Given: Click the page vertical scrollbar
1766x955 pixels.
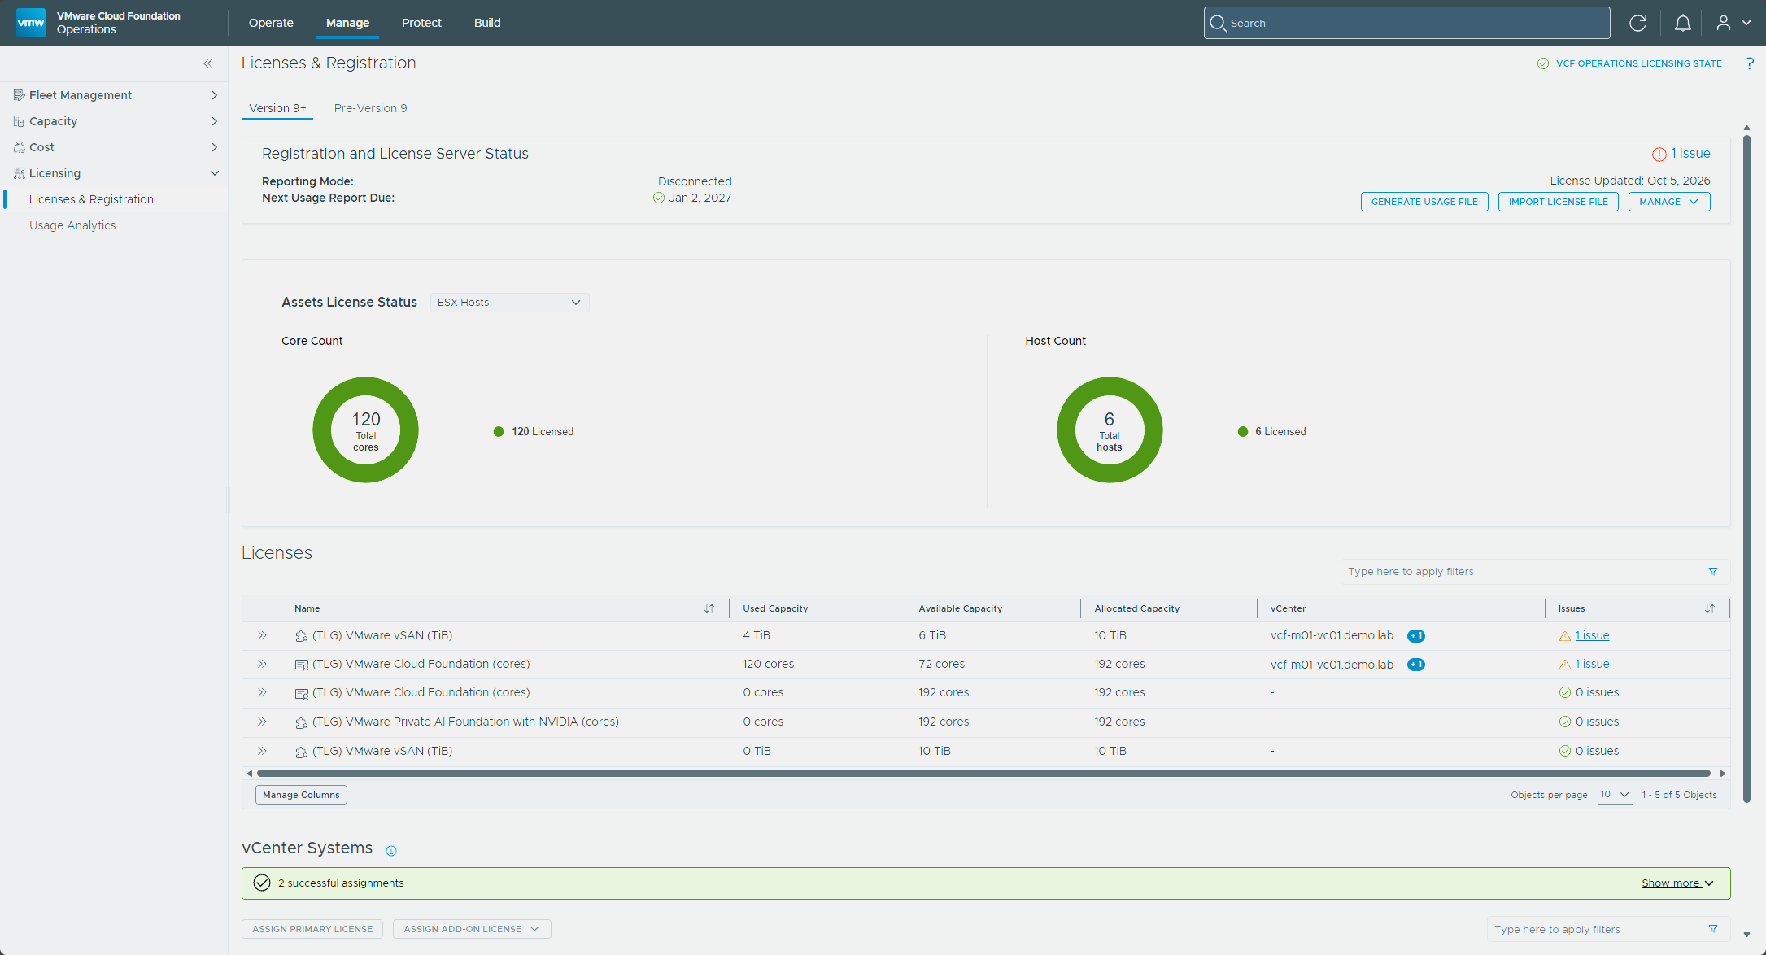Looking at the screenshot, I should point(1746,468).
